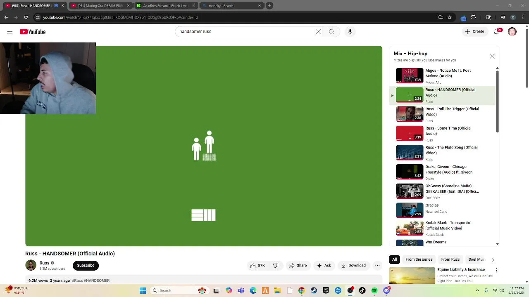Select From Russ filter chip
This screenshot has width=529, height=297.
(x=450, y=259)
